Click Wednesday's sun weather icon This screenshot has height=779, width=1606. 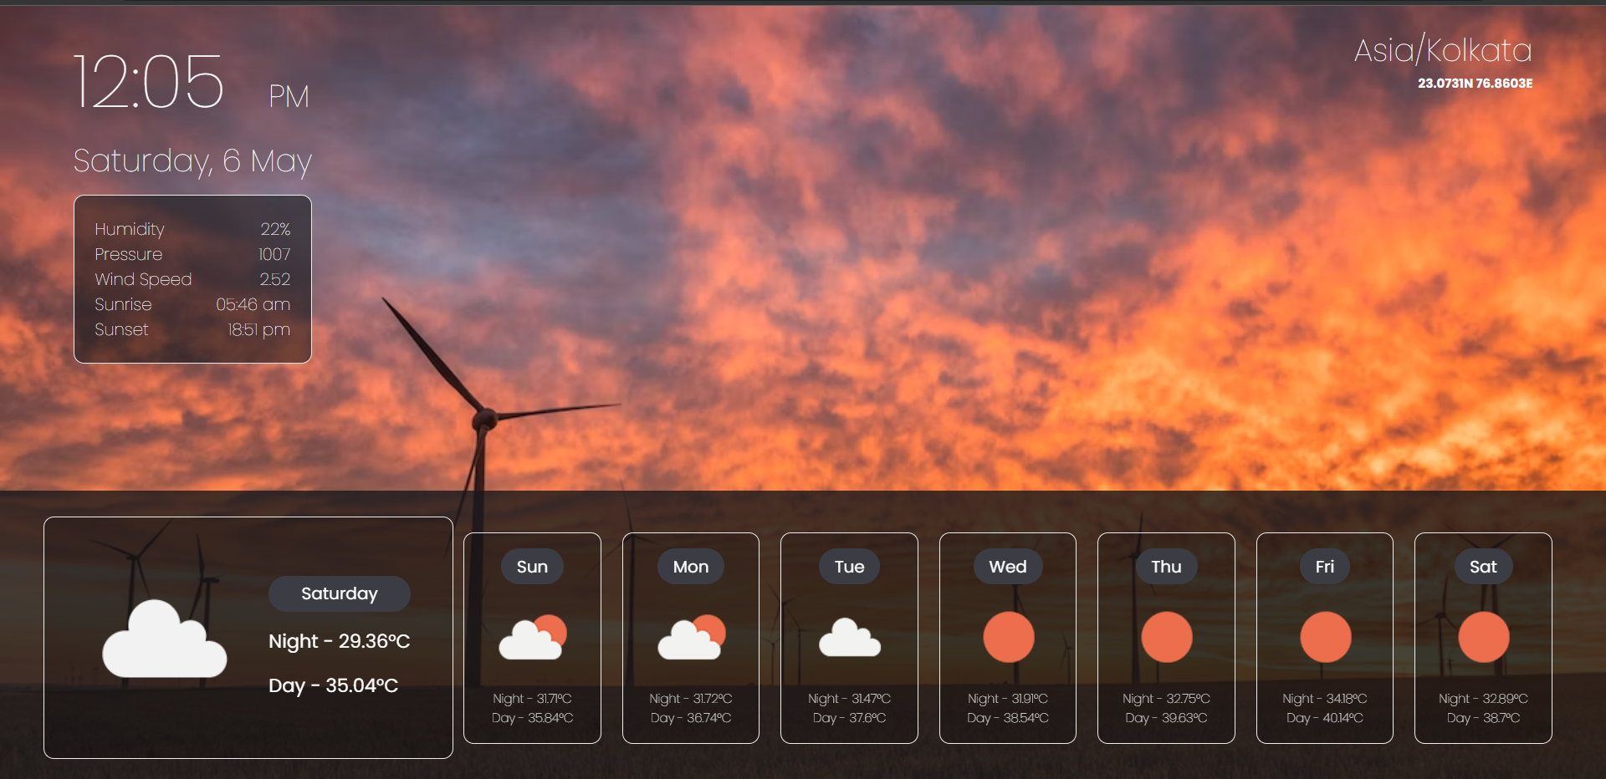coord(1008,637)
